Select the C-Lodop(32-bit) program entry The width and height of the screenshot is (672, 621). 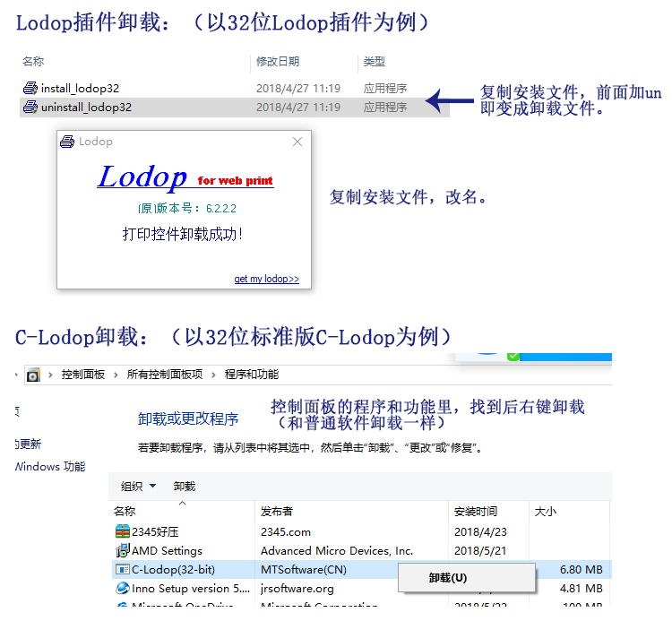click(173, 570)
